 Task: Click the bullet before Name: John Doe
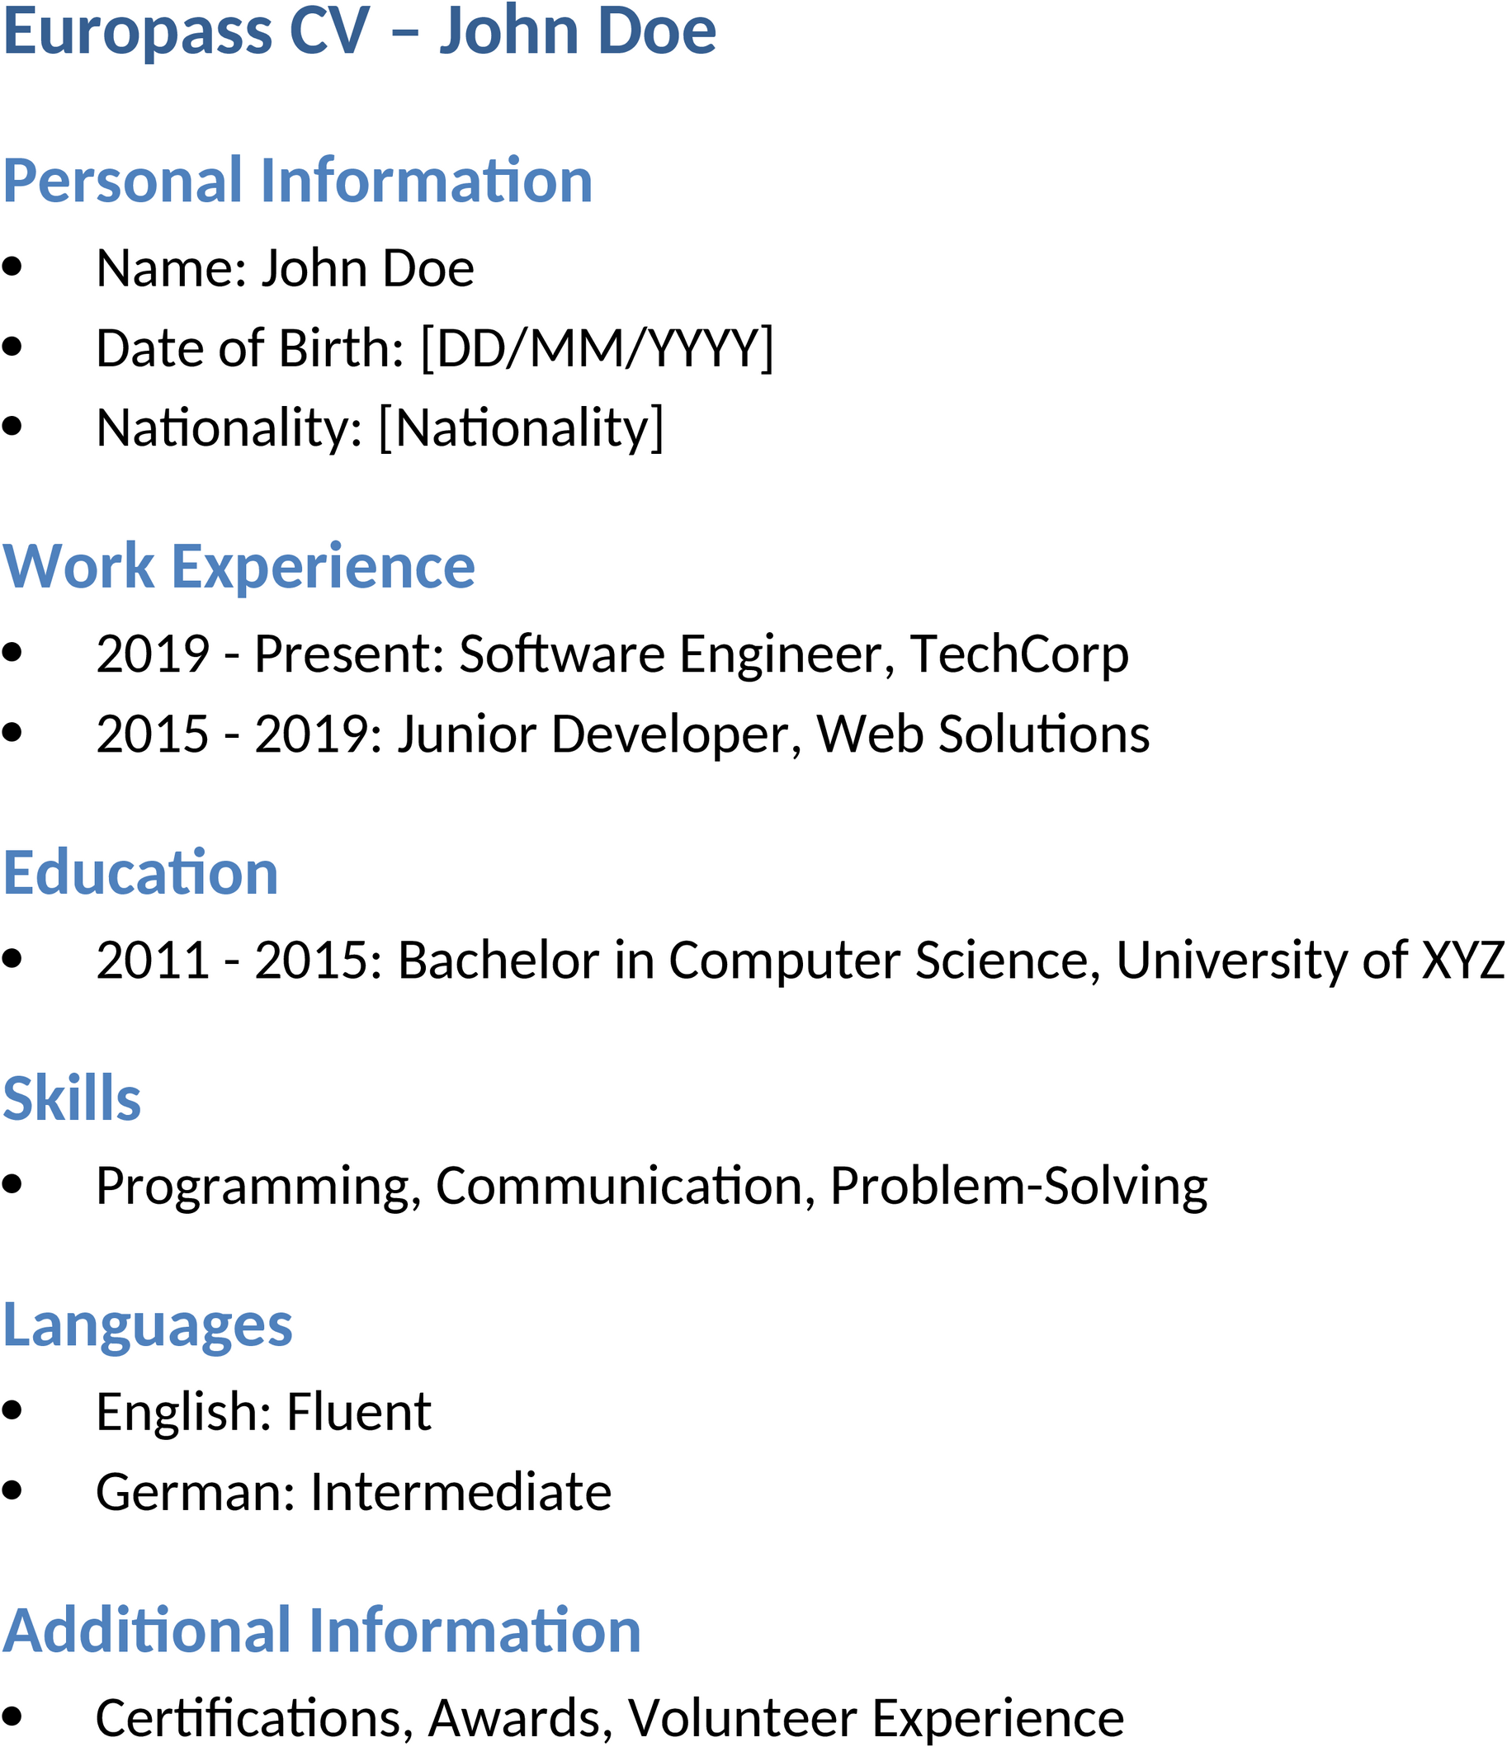click(x=12, y=267)
